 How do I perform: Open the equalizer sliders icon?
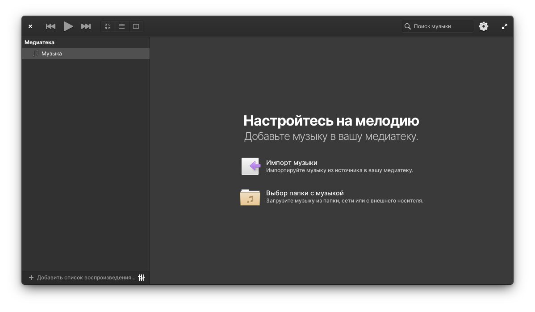pos(142,278)
